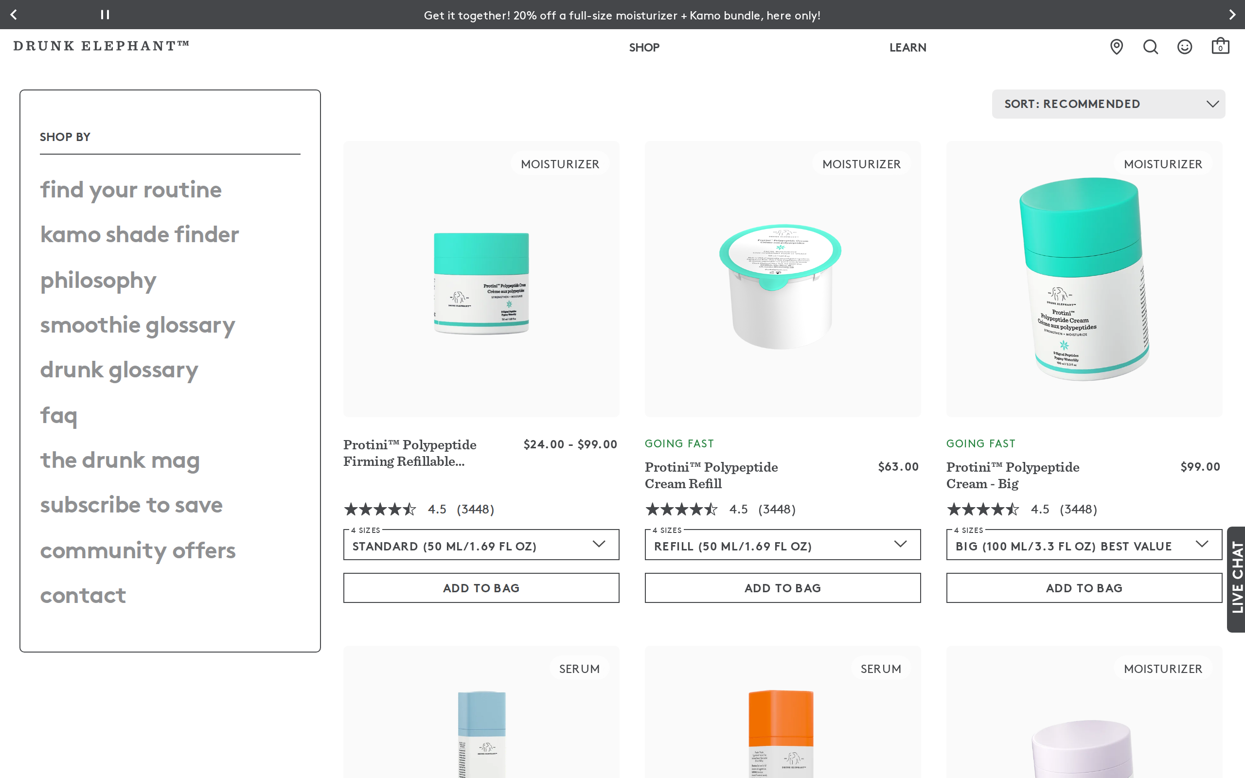Open the store locator pin icon

click(x=1117, y=47)
